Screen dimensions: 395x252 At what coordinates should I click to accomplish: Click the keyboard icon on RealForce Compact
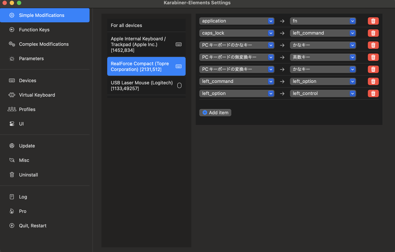point(179,67)
